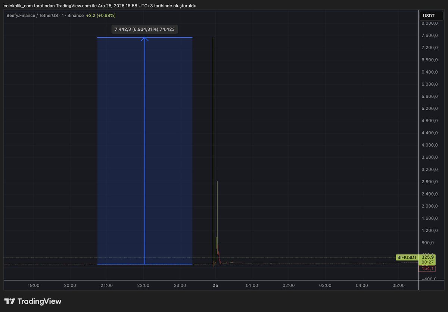Click the 05:00 label on the time axis
448x312 pixels.
click(x=398, y=286)
